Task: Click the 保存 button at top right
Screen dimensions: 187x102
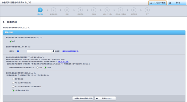Action: coord(177,3)
